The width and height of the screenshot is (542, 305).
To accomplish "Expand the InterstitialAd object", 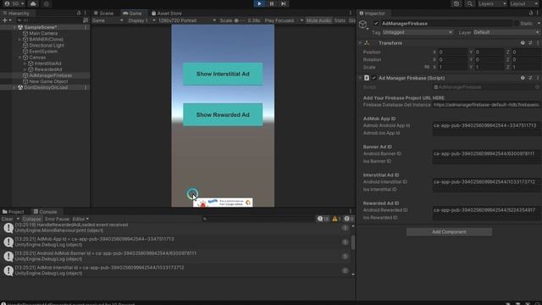I will click(x=25, y=64).
